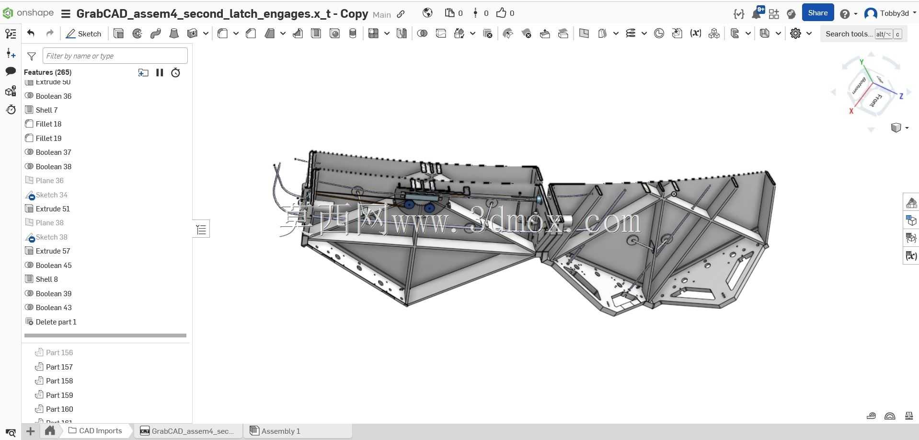Select the Sweep tool

[155, 34]
